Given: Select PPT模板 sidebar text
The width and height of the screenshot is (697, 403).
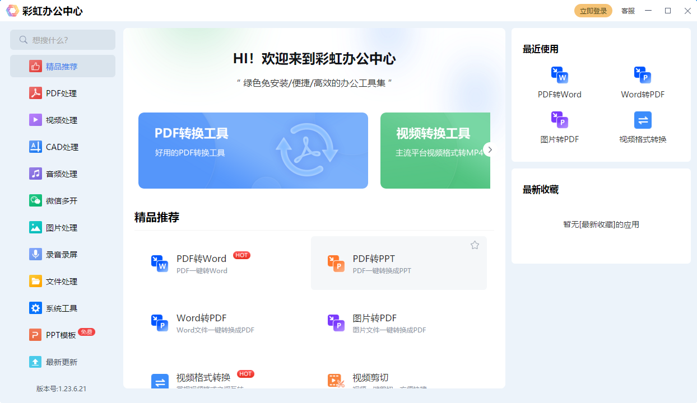Looking at the screenshot, I should [x=61, y=335].
